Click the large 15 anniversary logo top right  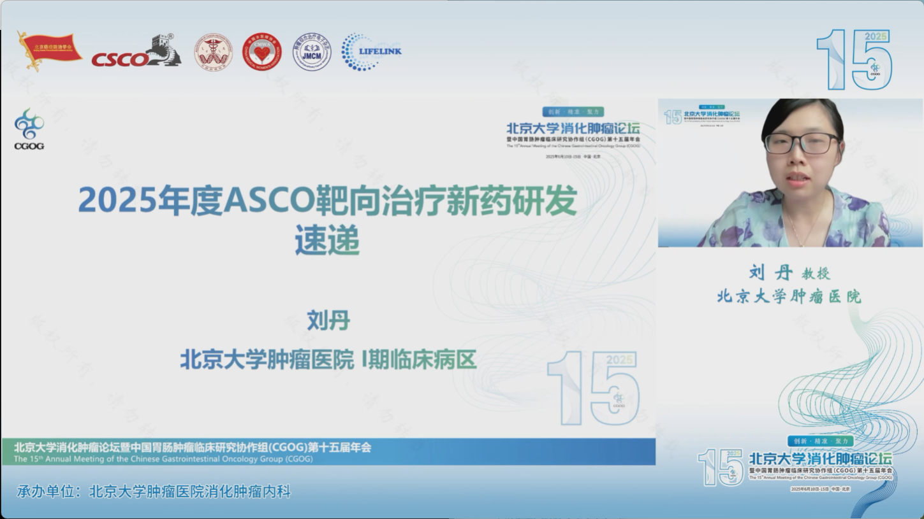[x=854, y=60]
